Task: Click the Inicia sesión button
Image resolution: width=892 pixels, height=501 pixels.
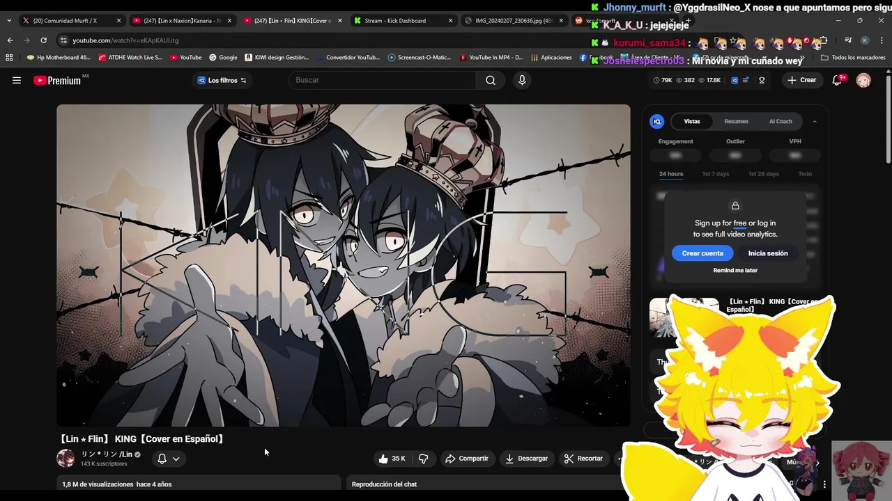Action: point(768,253)
